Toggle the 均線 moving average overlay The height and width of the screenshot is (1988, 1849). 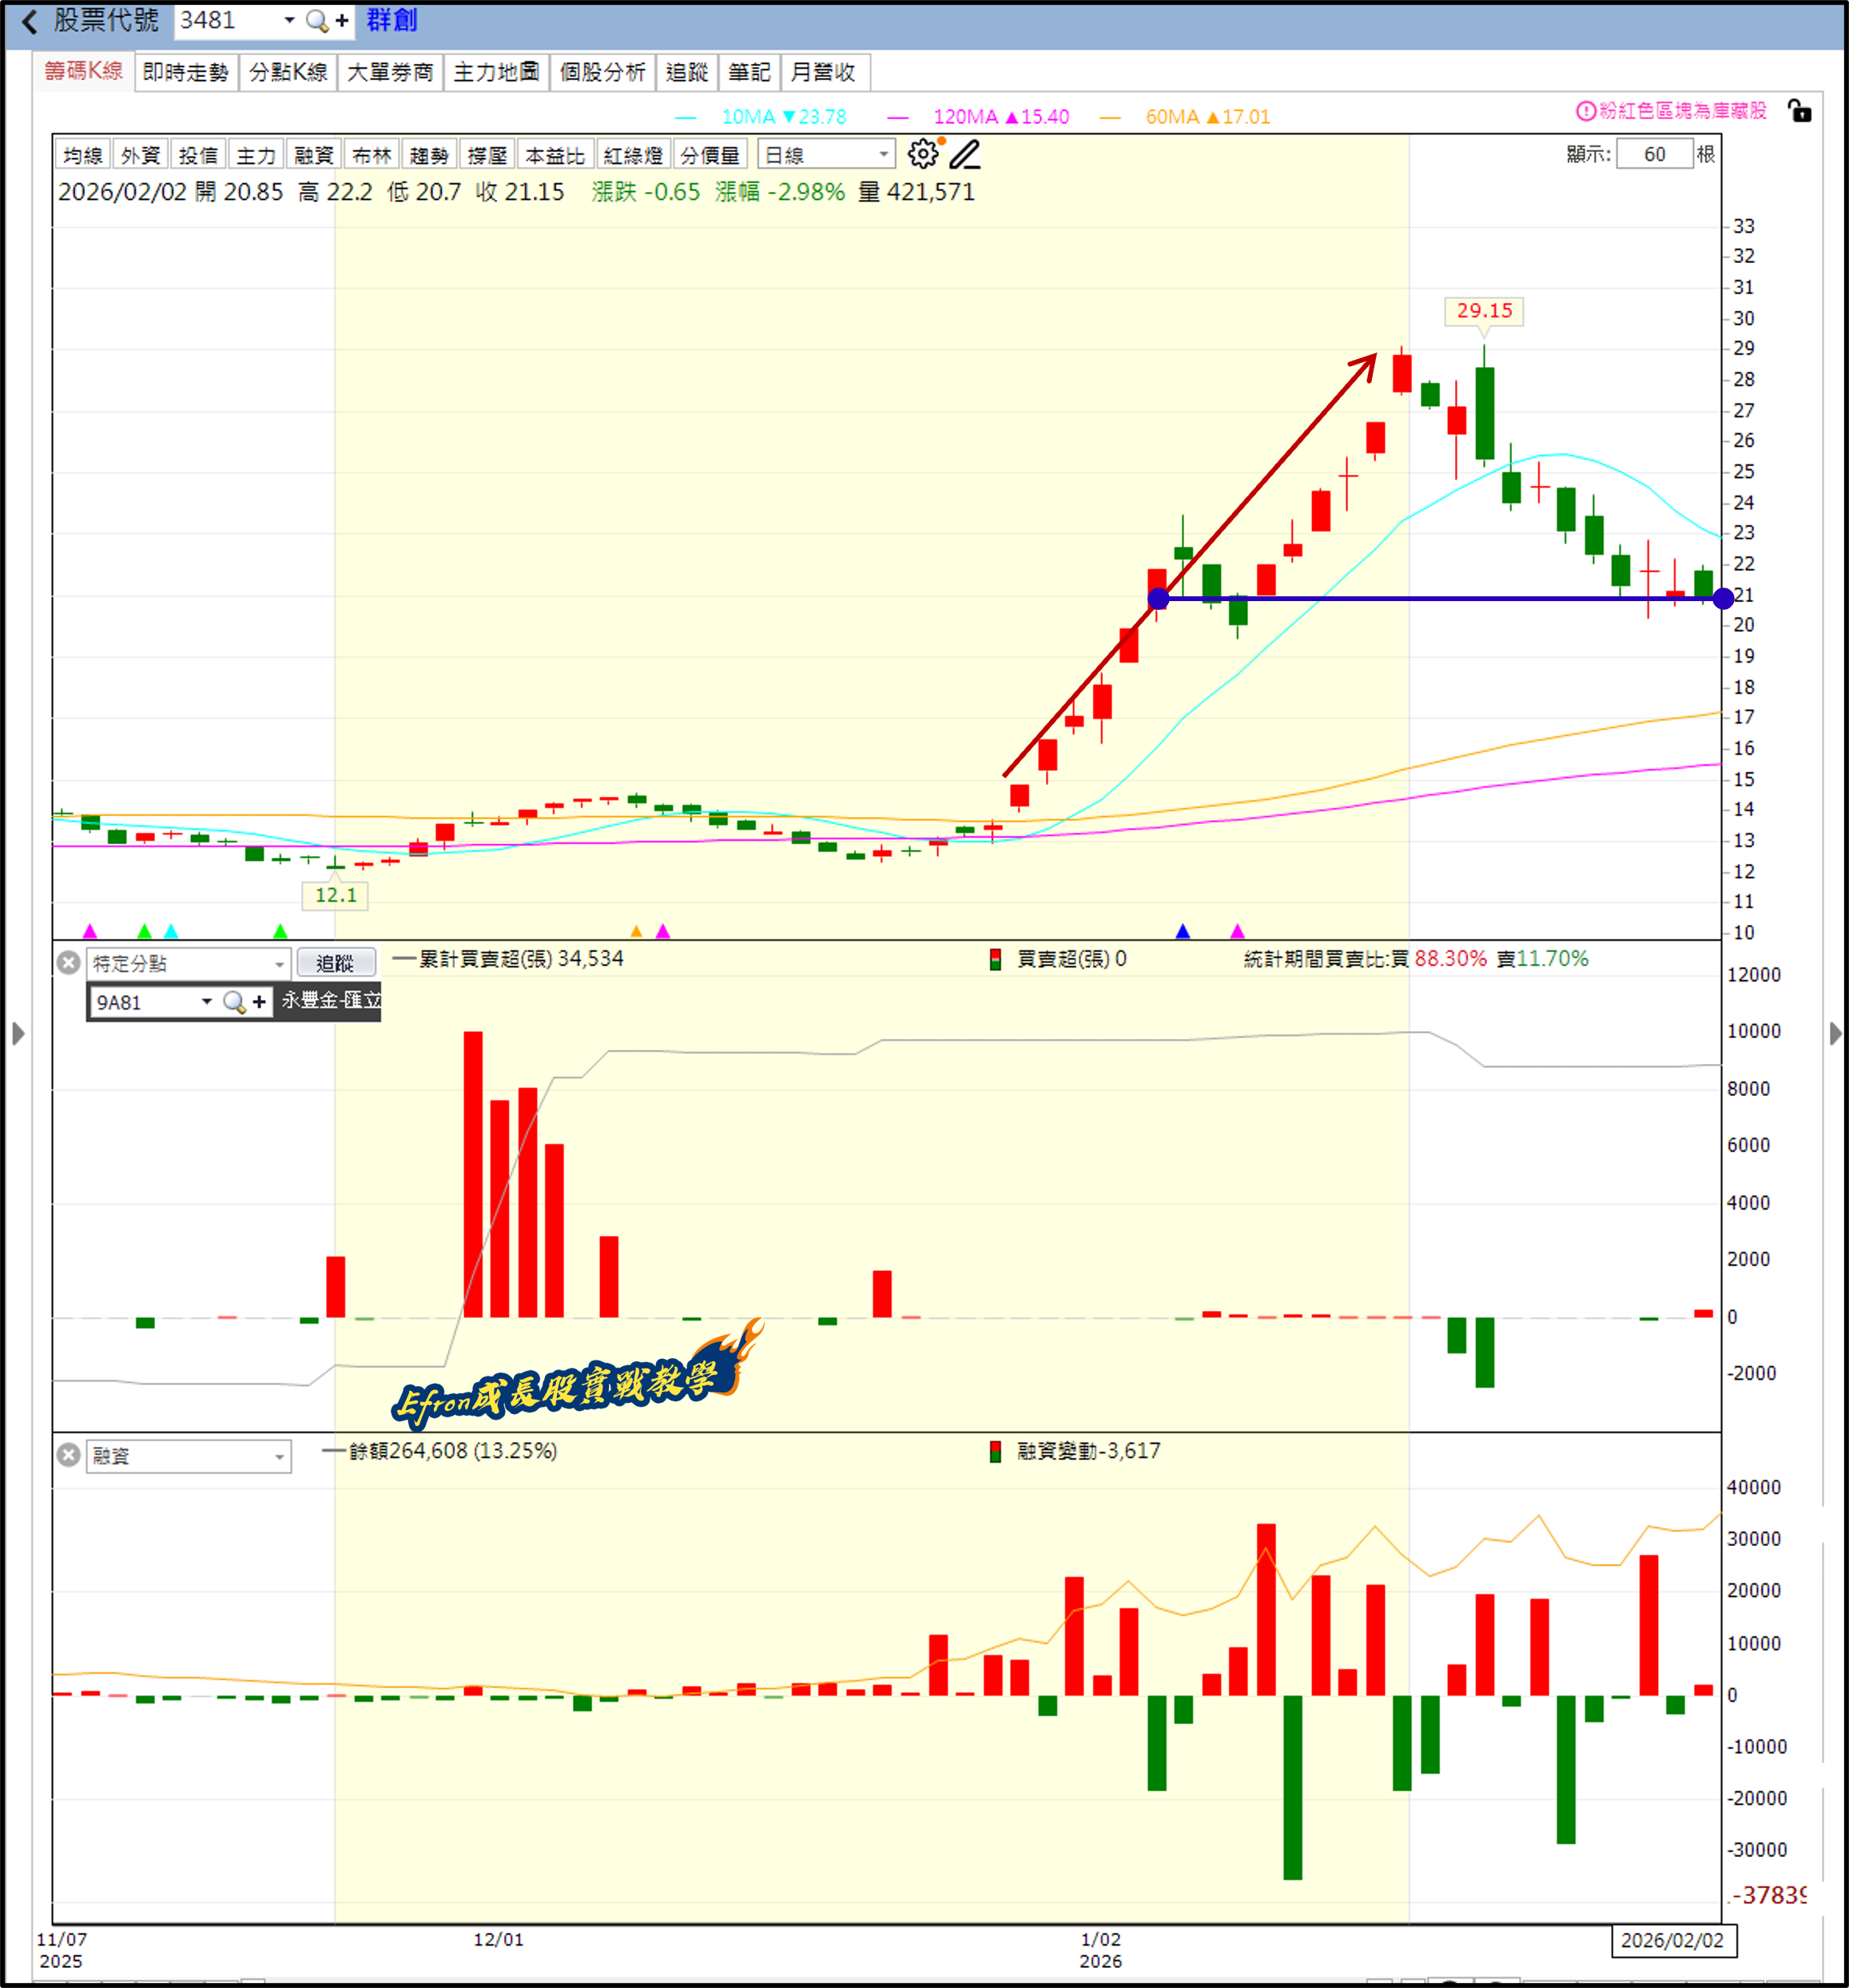coord(82,155)
